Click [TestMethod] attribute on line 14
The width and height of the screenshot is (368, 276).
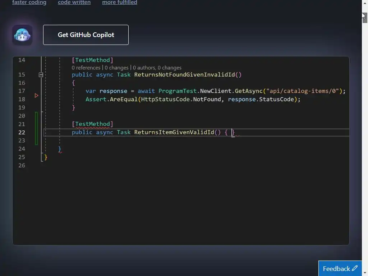(92, 60)
